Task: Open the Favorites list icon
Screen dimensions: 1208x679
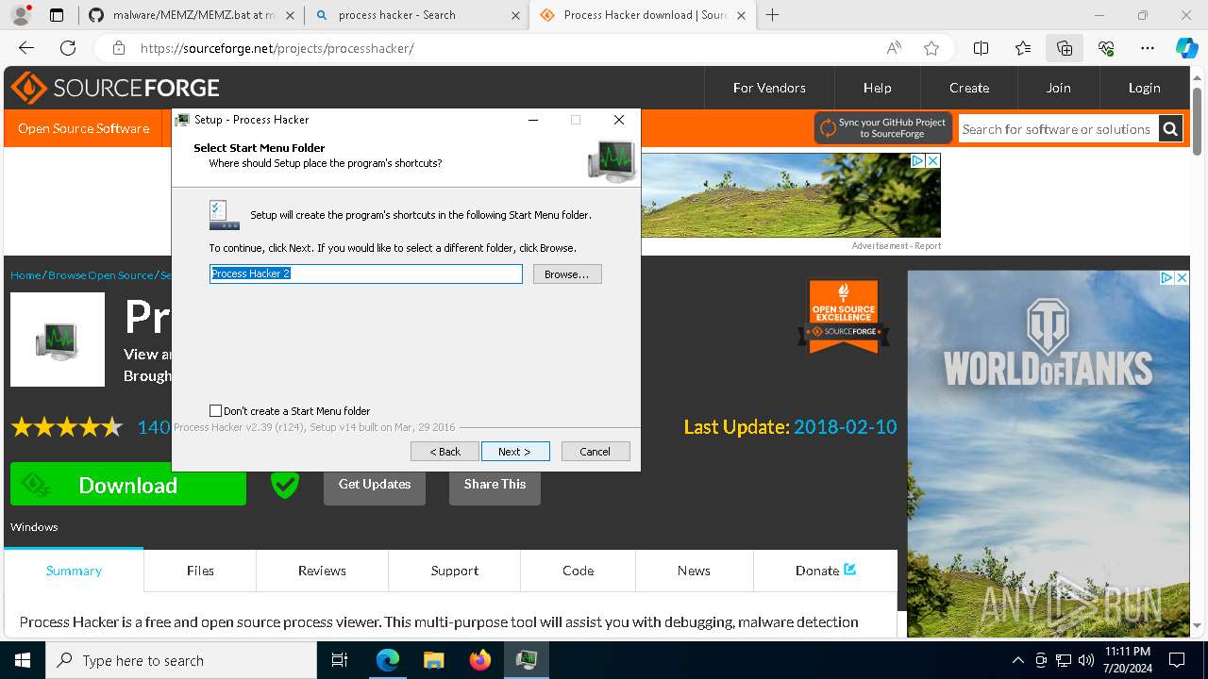Action: (1023, 48)
